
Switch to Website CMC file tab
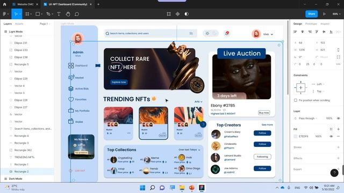pyautogui.click(x=25, y=4)
